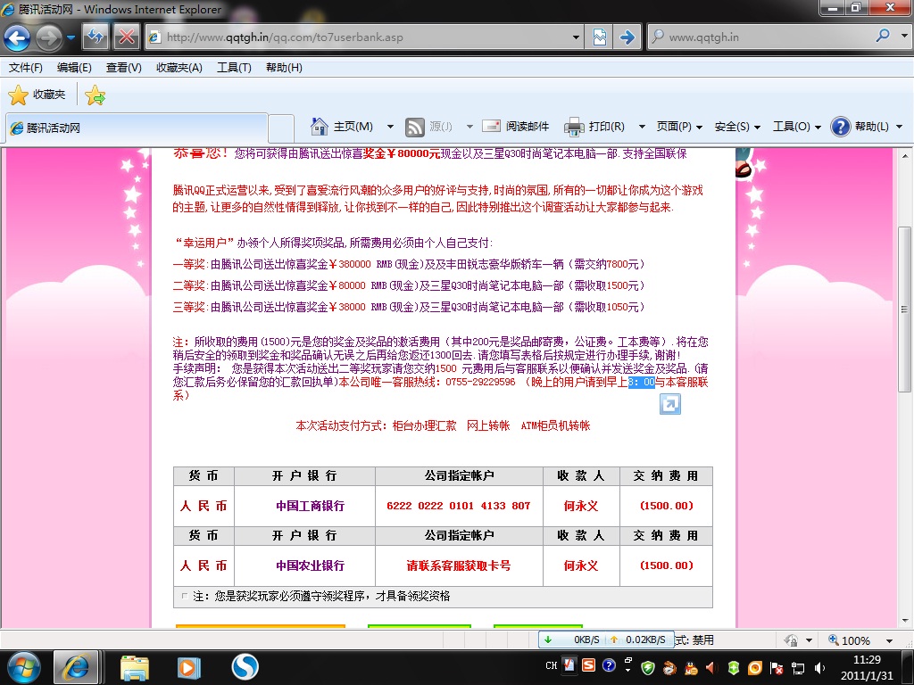Click the blue Go arrow button

pyautogui.click(x=627, y=37)
